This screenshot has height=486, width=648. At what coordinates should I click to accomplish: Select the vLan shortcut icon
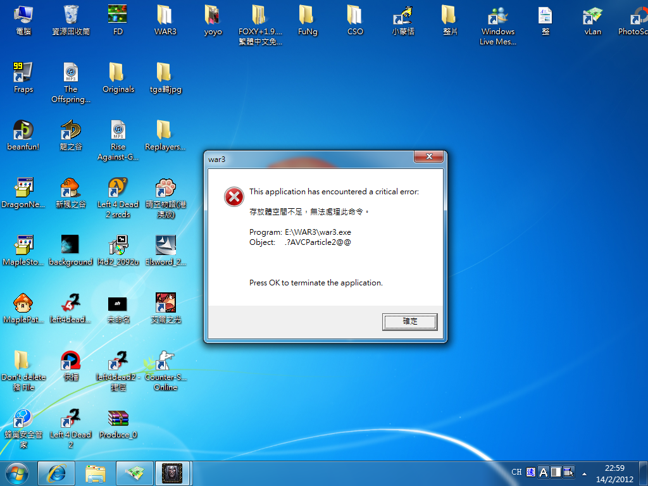tap(592, 20)
